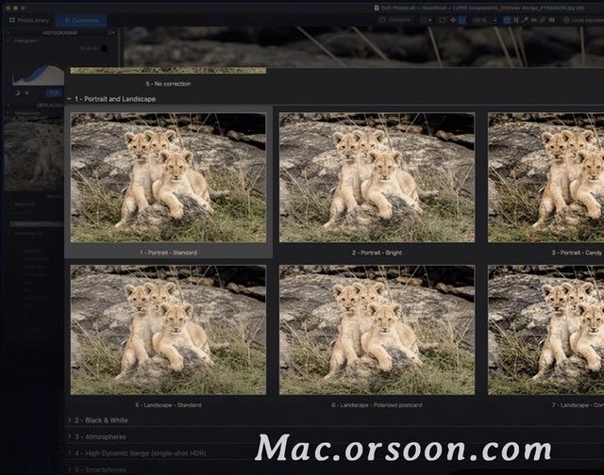Select the crop tool icon in toolbar
The image size is (604, 475).
[x=516, y=20]
